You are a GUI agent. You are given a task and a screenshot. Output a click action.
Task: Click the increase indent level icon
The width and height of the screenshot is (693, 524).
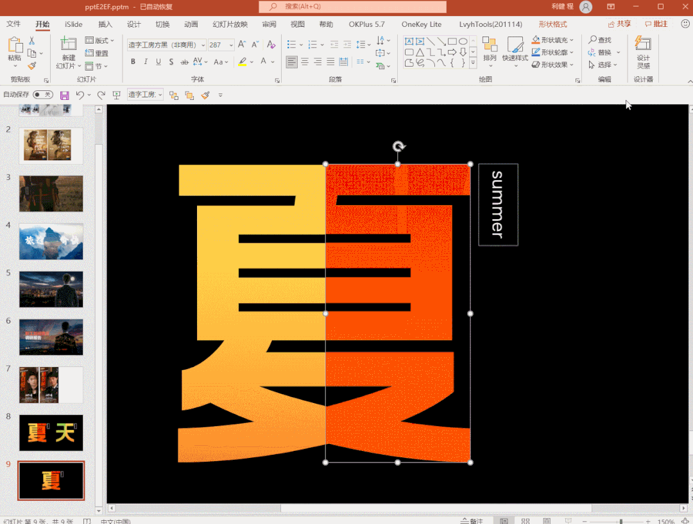tap(347, 45)
